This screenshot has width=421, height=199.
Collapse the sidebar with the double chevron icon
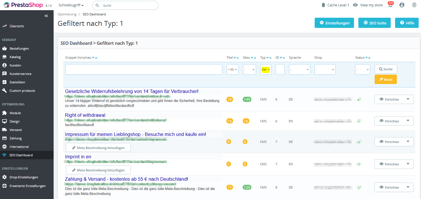click(x=46, y=16)
